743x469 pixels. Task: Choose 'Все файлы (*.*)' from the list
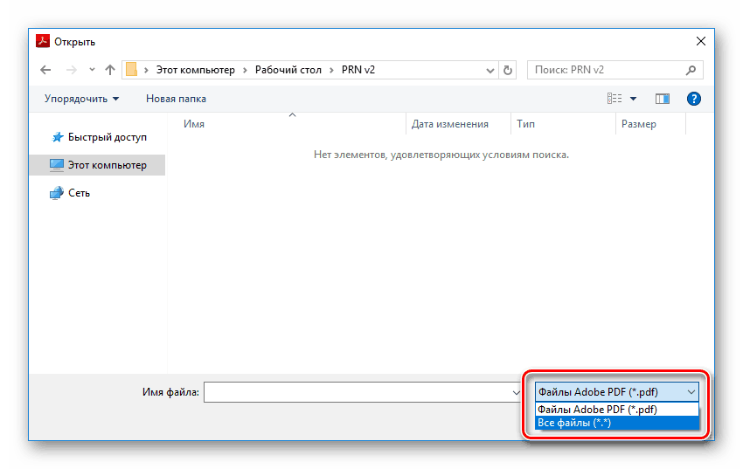coord(617,423)
